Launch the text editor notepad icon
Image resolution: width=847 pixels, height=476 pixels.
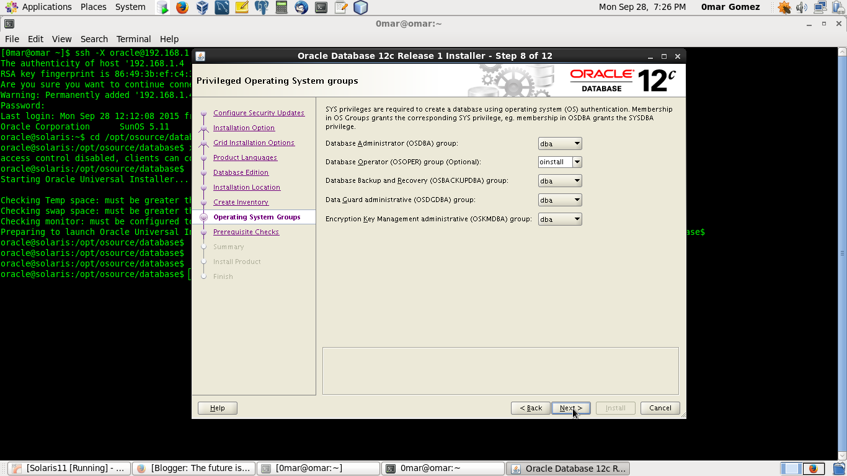340,7
